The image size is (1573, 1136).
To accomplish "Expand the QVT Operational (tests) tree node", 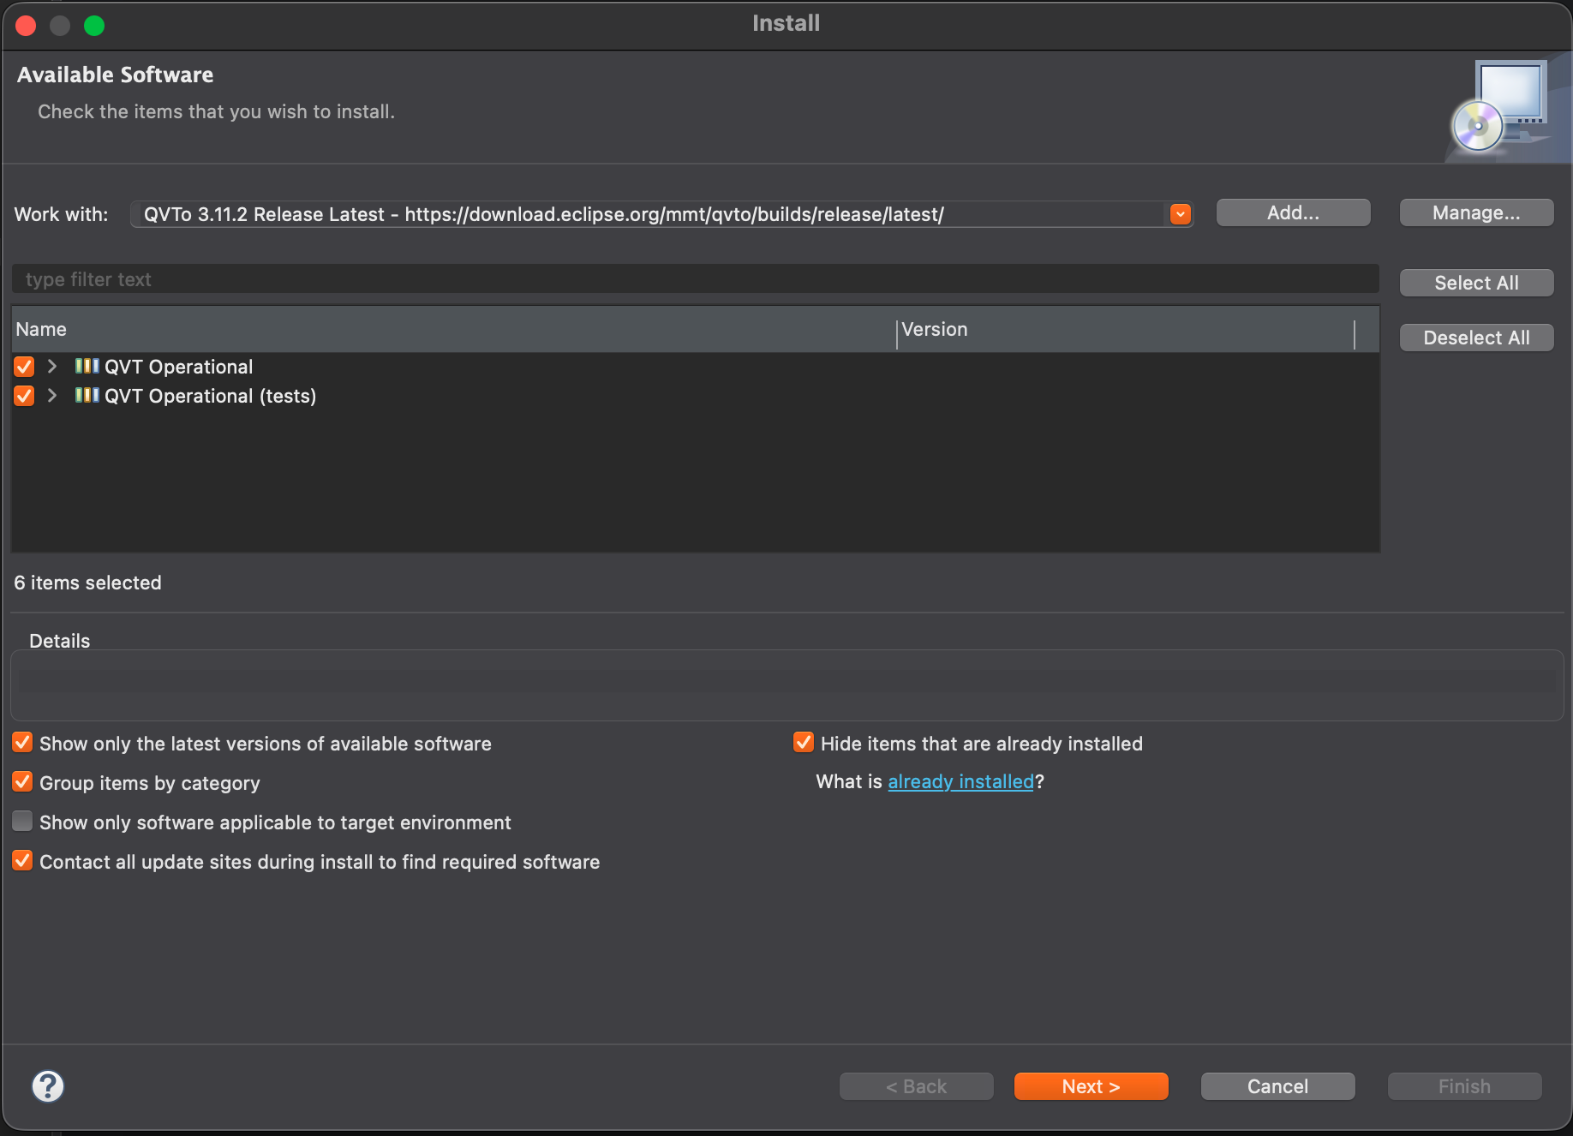I will [52, 396].
